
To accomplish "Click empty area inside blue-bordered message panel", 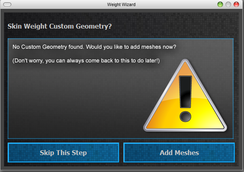I will click(70, 101).
